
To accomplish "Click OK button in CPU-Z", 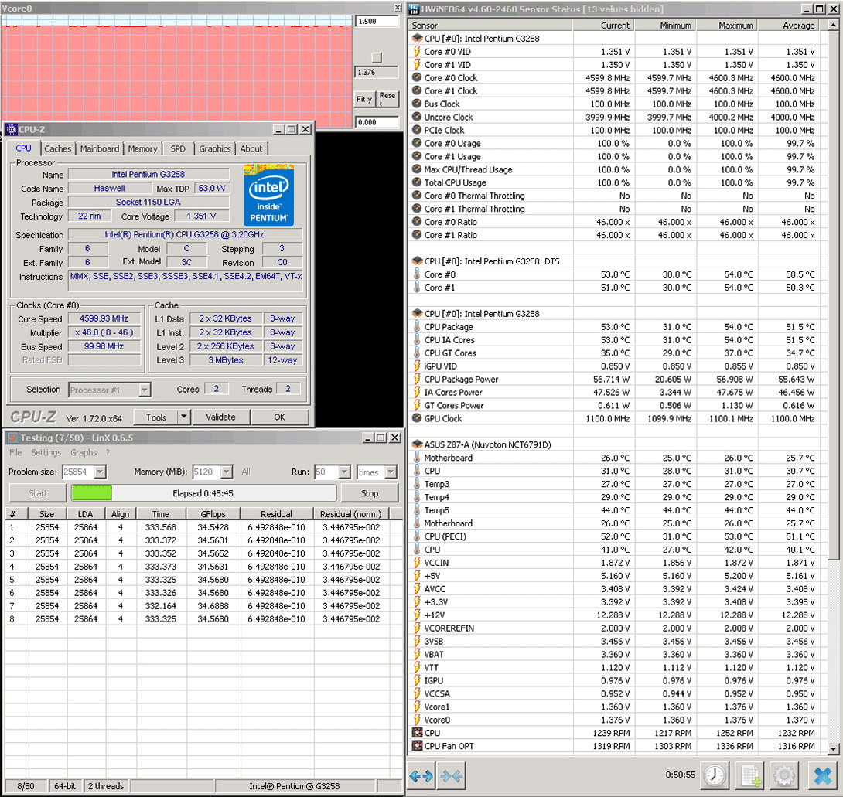I will click(279, 417).
